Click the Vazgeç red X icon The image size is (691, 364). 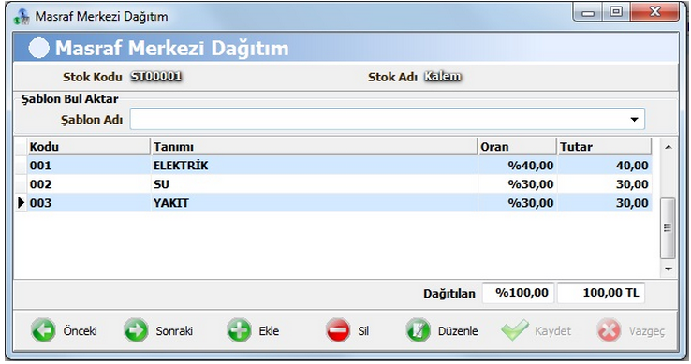[x=609, y=330]
